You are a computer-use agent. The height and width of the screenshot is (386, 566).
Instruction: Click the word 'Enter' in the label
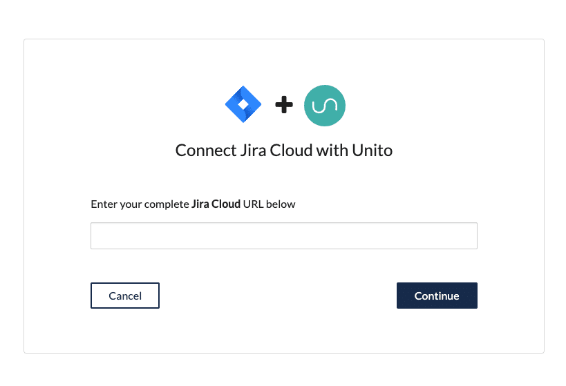click(104, 204)
